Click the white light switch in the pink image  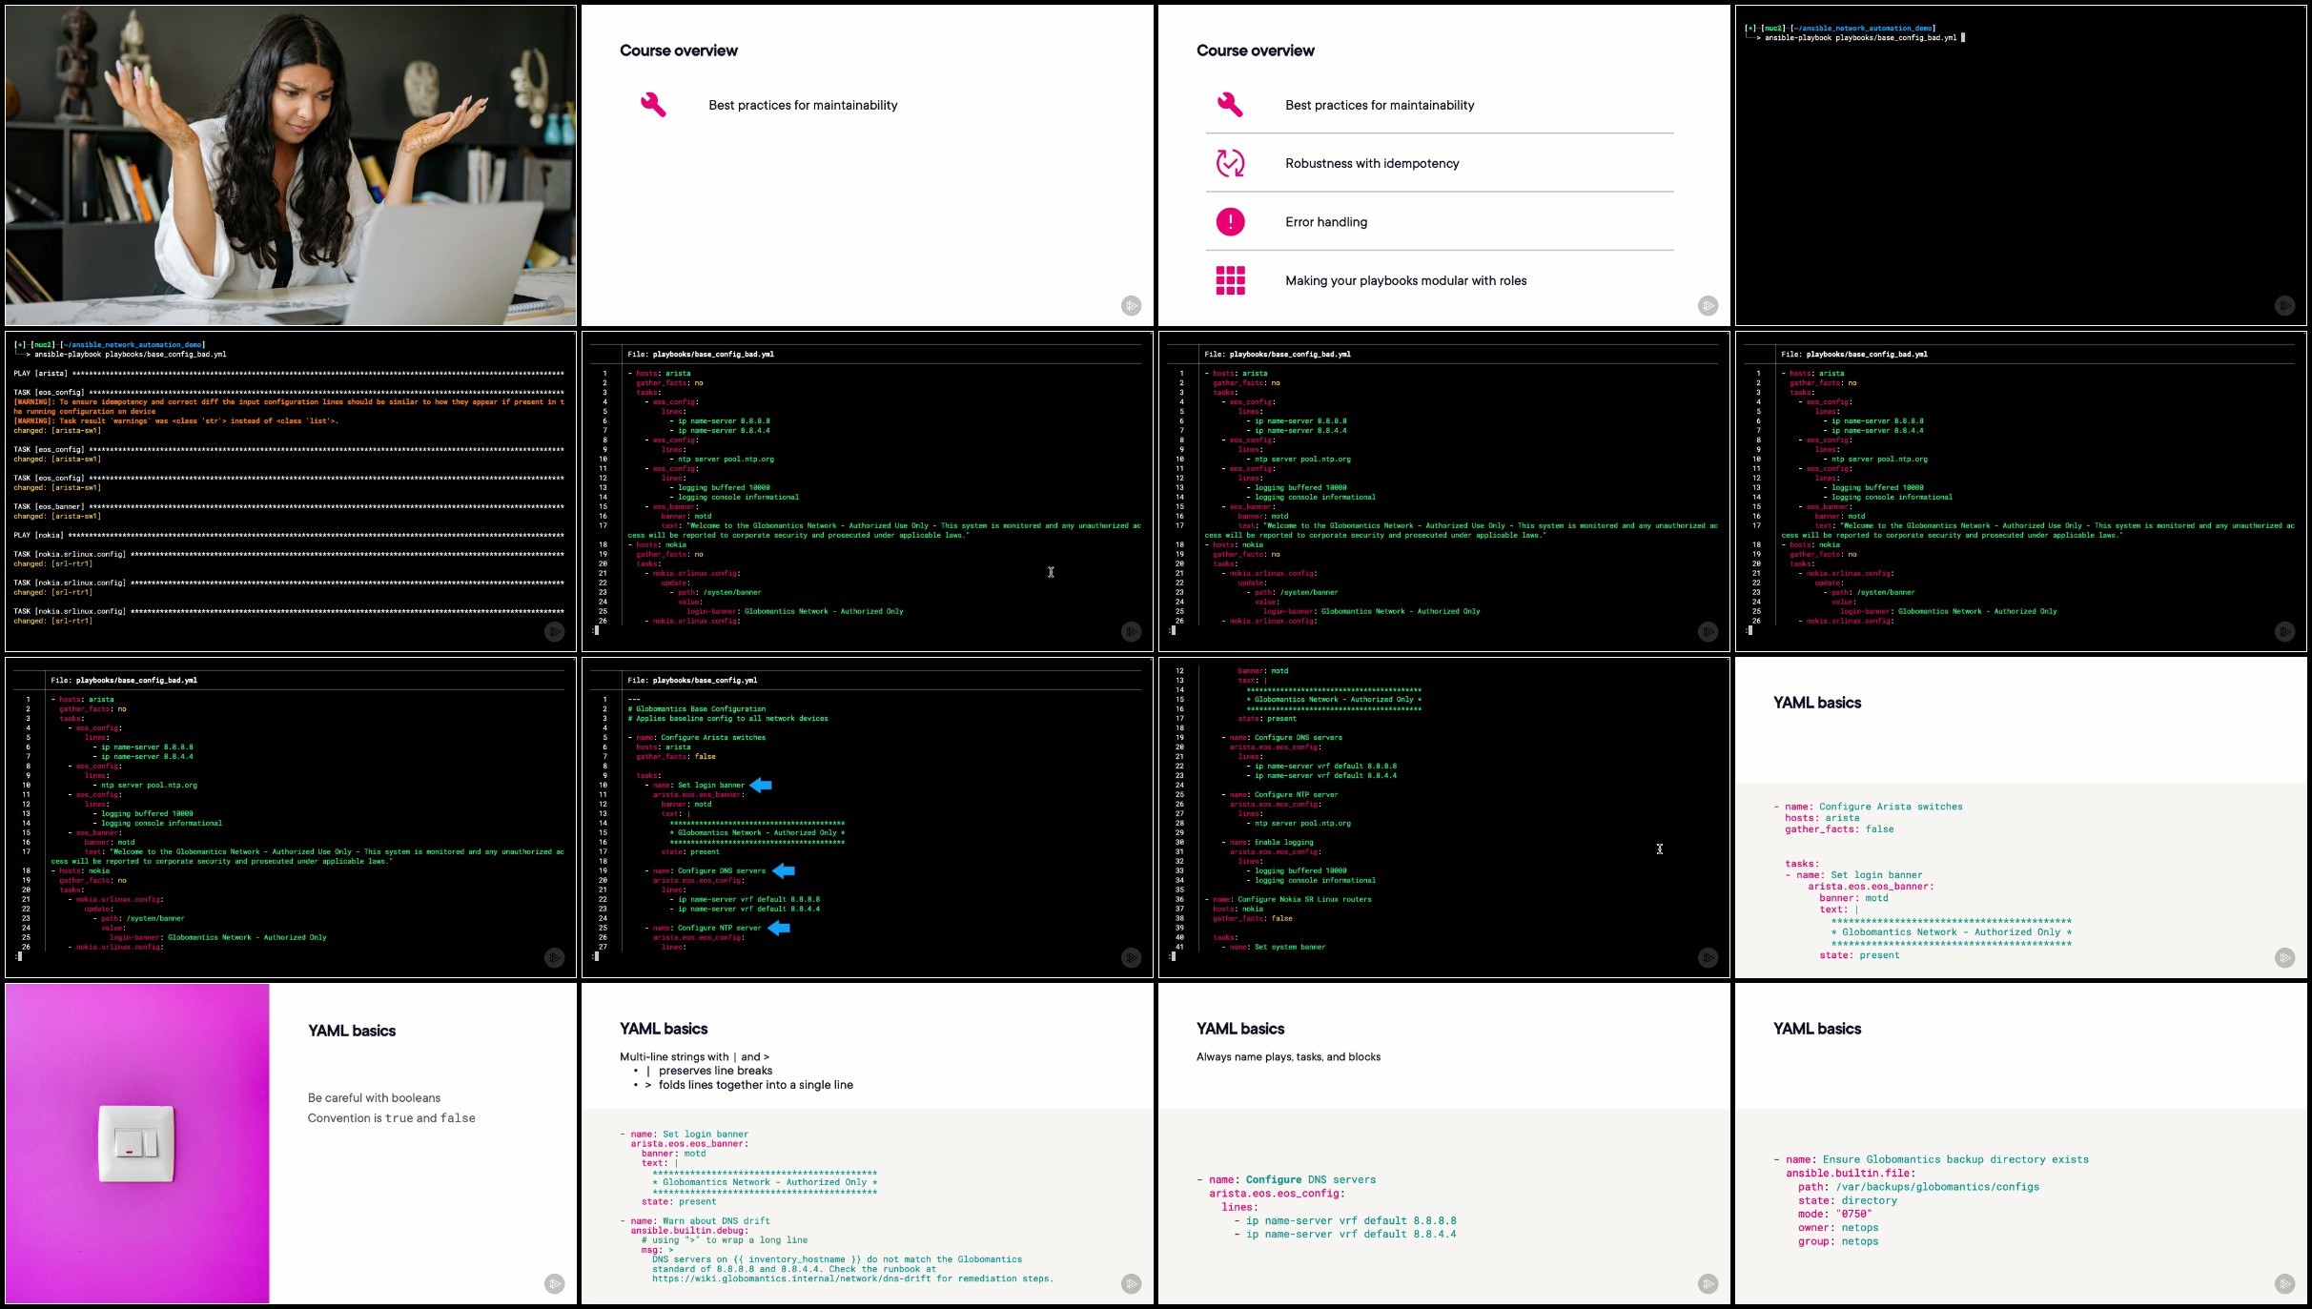(x=137, y=1143)
